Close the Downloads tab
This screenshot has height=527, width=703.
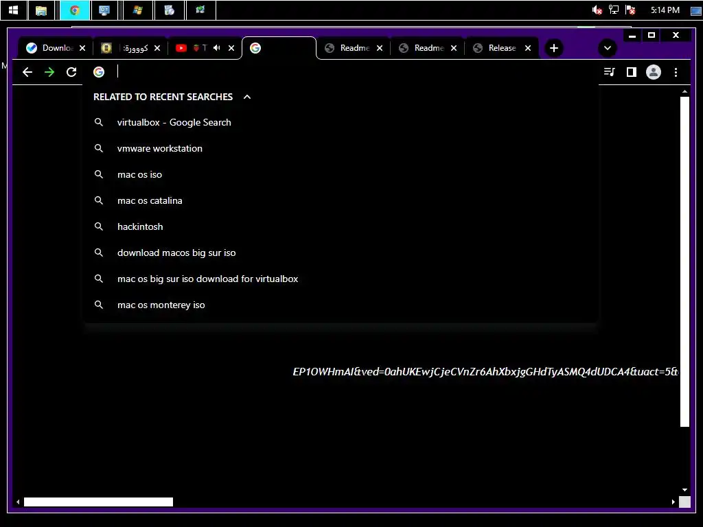point(82,48)
